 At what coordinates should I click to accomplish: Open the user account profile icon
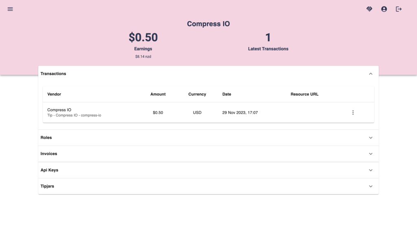point(384,9)
